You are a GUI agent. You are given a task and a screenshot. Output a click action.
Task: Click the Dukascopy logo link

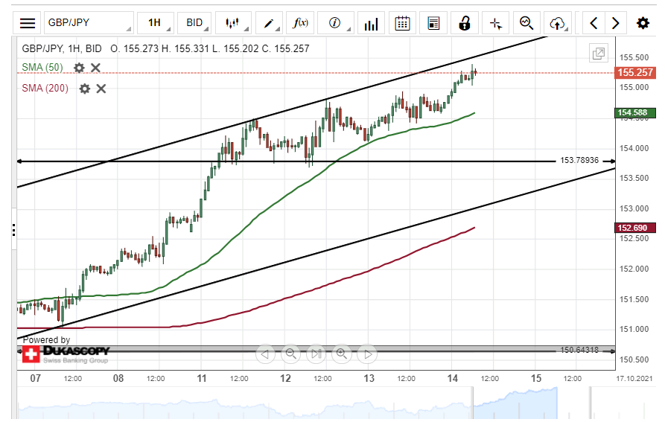click(x=66, y=354)
